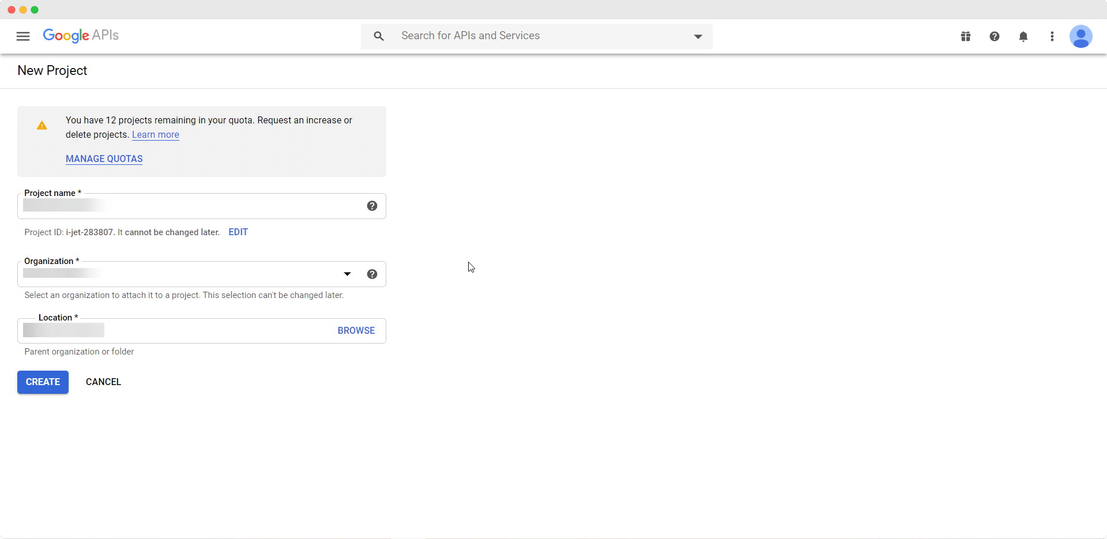Click the New Project page title

click(52, 70)
